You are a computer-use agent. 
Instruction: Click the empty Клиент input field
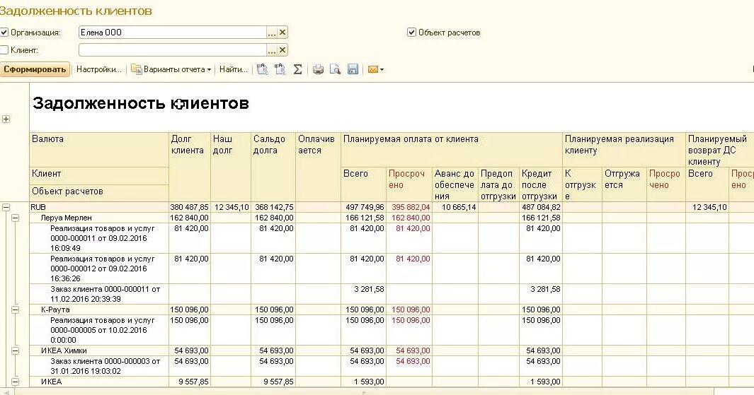[x=172, y=50]
